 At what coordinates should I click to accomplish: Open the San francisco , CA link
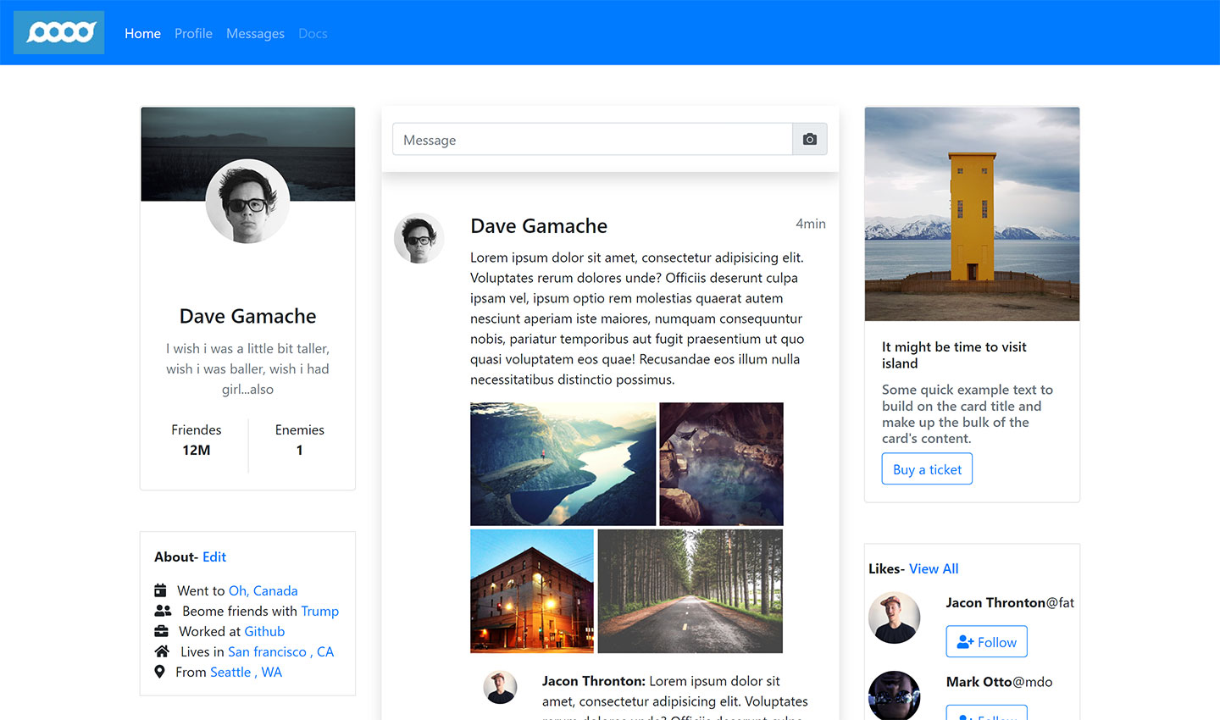pos(280,651)
